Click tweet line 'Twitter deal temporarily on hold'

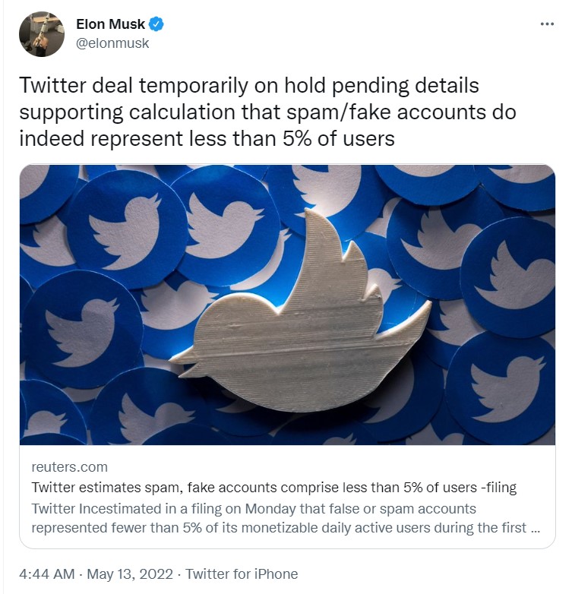pyautogui.click(x=249, y=86)
